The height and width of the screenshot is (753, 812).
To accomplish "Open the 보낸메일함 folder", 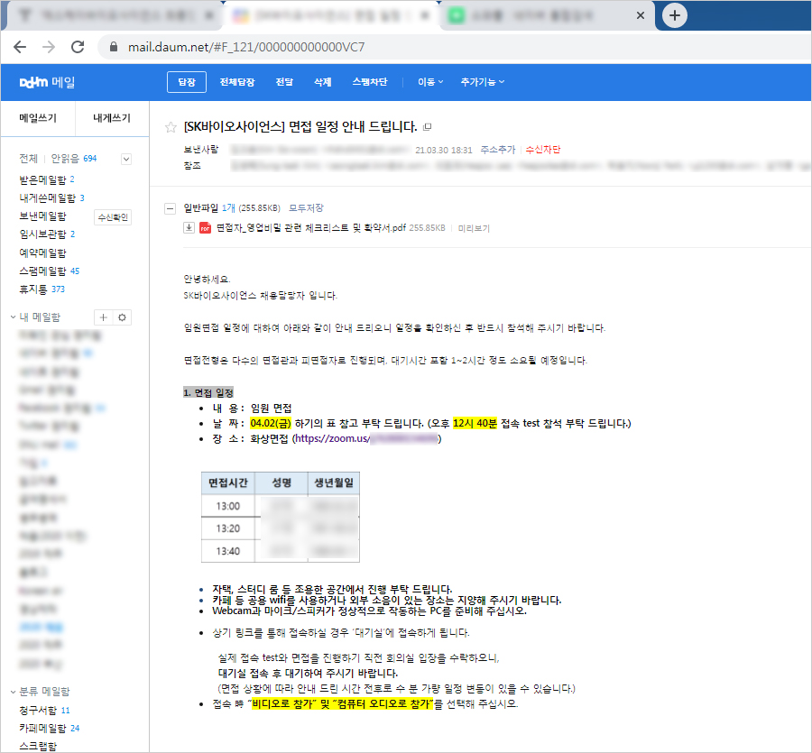I will tap(43, 216).
